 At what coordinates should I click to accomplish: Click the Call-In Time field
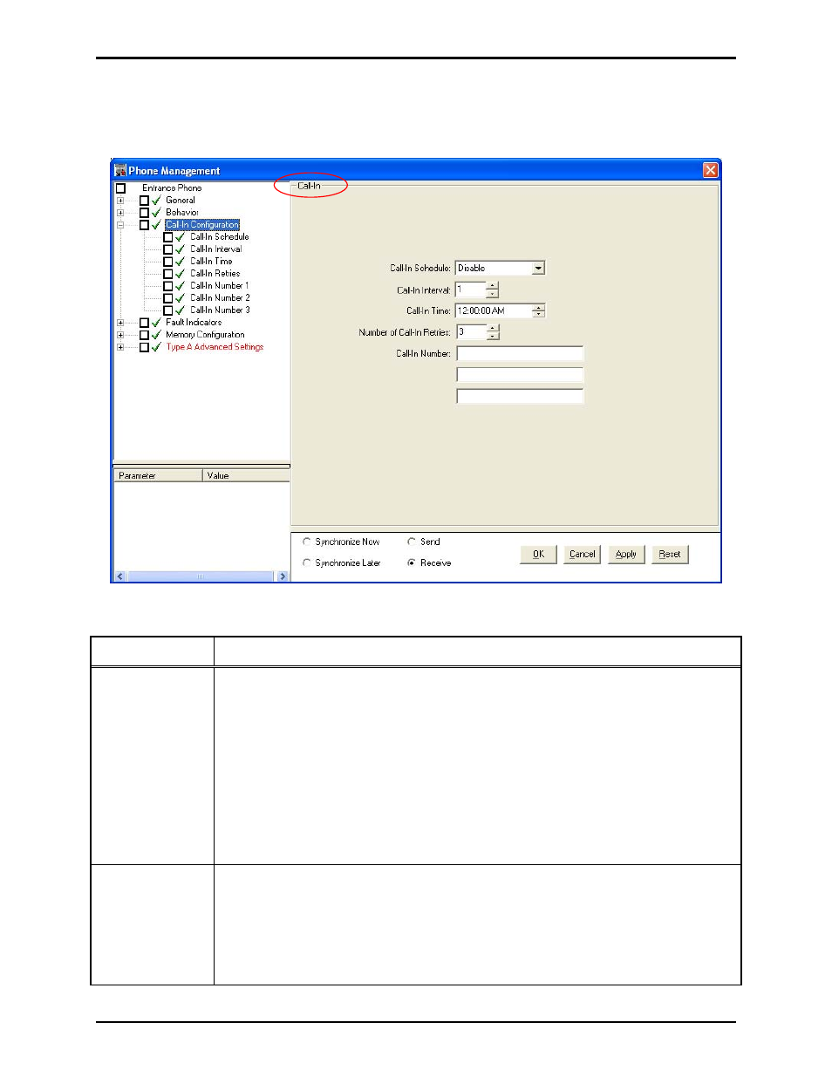[x=494, y=311]
